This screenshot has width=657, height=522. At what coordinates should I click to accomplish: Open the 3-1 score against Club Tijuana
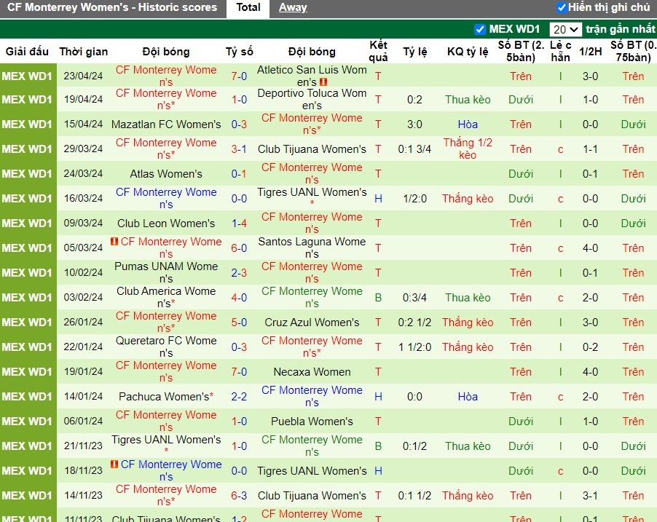click(239, 149)
